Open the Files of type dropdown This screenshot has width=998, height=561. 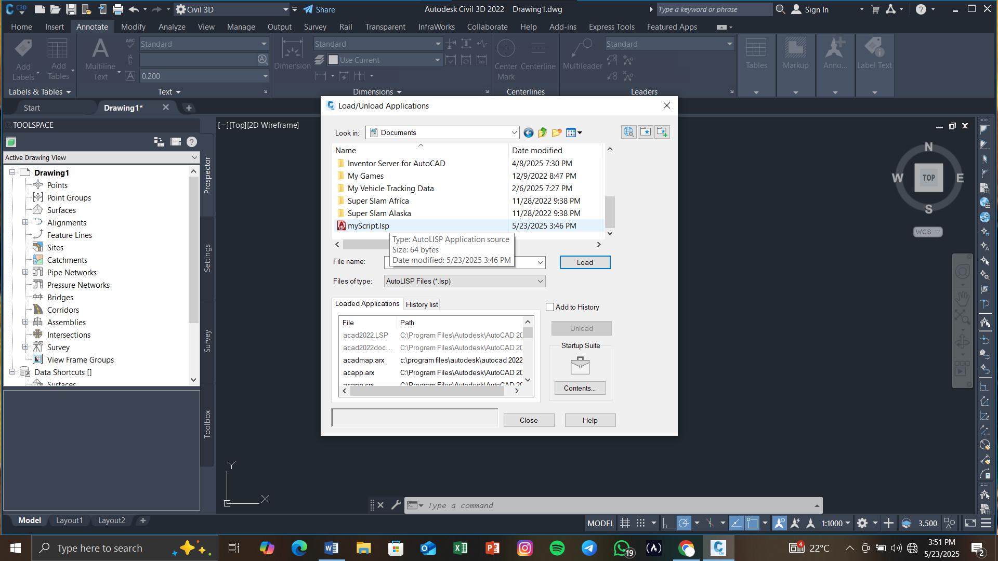464,281
